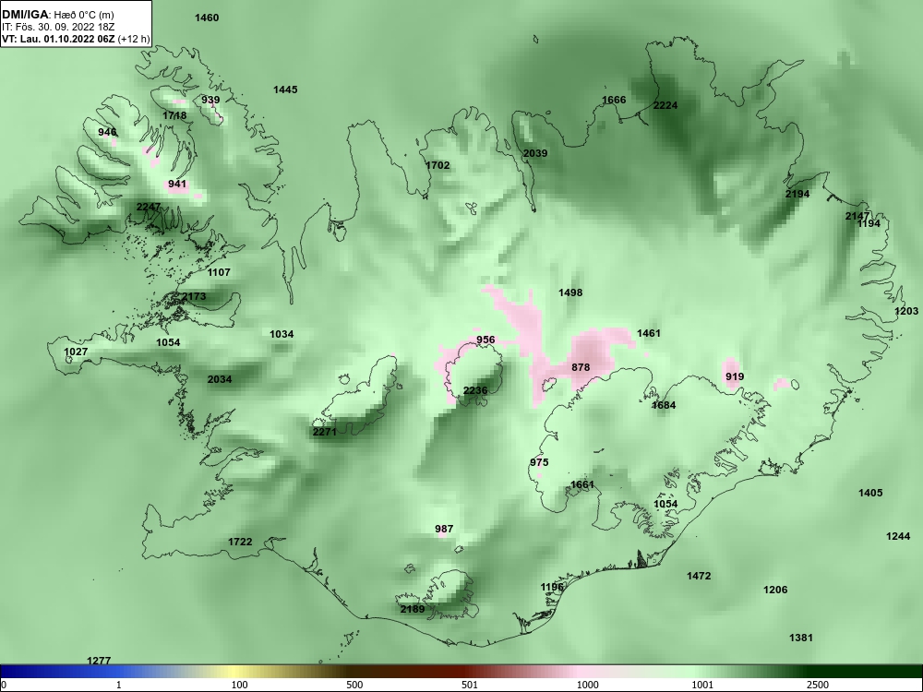Click the 500 label on the color scale
This screenshot has width=923, height=692.
tap(354, 685)
